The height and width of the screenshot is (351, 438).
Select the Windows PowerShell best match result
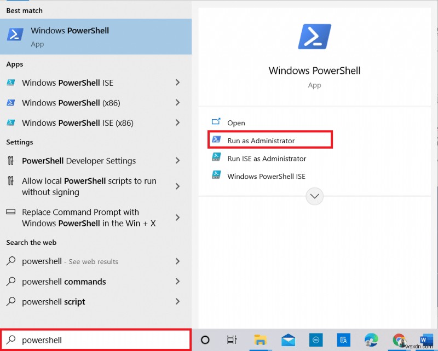[96, 36]
